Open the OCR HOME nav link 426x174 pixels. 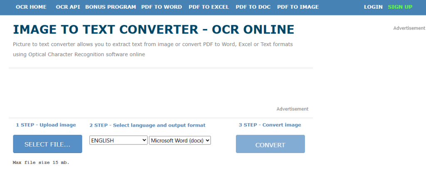click(31, 7)
